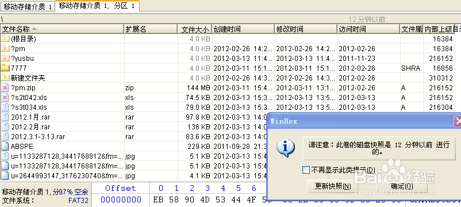Sort by 访问时间 column header
Viewport: 461px width, 207px height.
pos(368,29)
